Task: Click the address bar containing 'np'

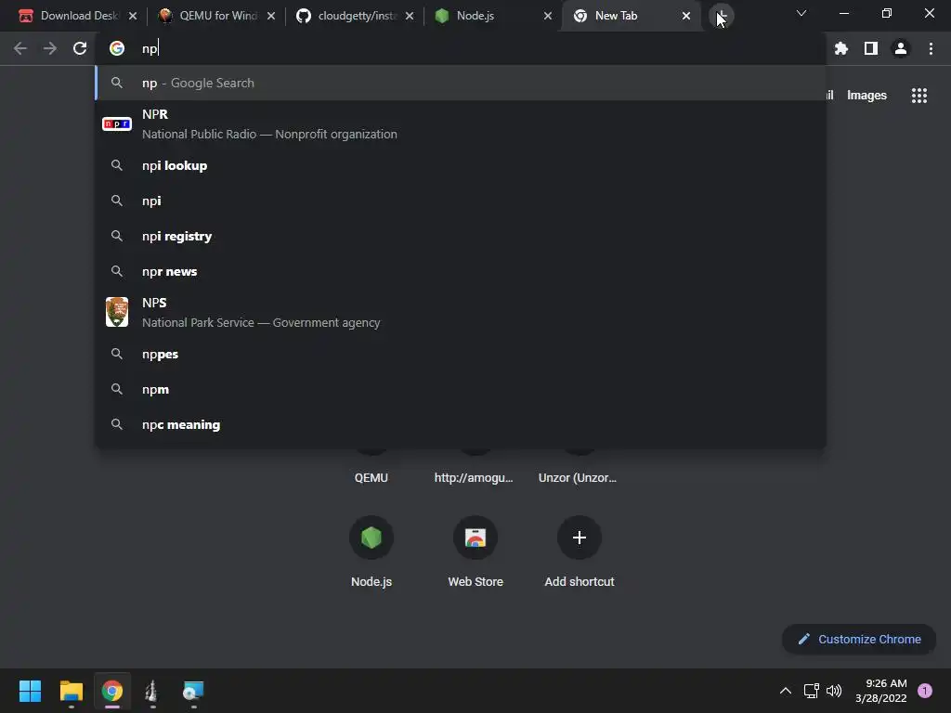Action: 461,48
